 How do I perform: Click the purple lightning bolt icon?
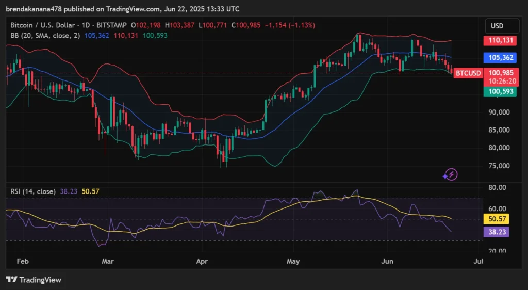450,174
